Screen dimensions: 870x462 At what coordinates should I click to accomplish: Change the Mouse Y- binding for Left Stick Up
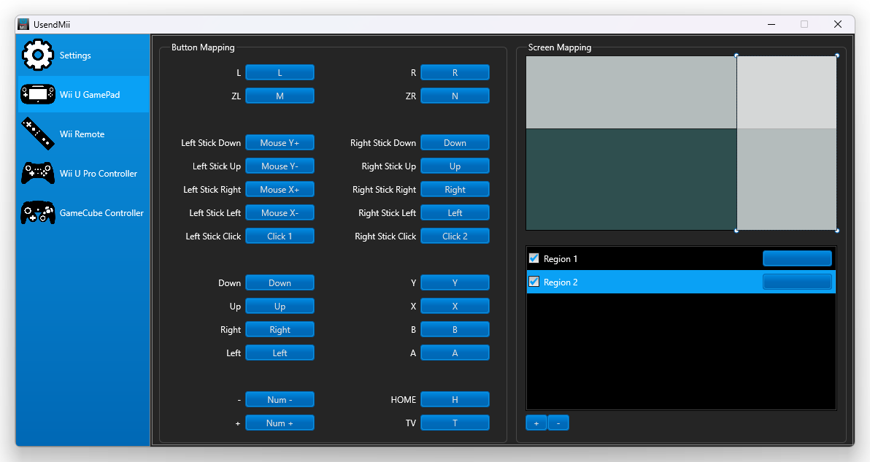point(280,166)
